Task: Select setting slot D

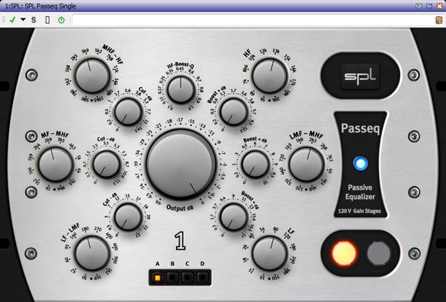Action: [x=203, y=278]
